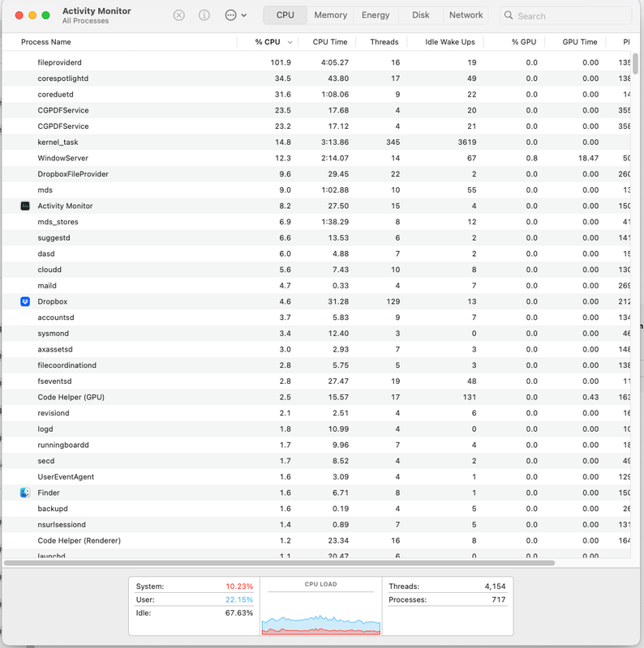Select the accountsd process row
The width and height of the screenshot is (644, 648).
pyautogui.click(x=316, y=318)
